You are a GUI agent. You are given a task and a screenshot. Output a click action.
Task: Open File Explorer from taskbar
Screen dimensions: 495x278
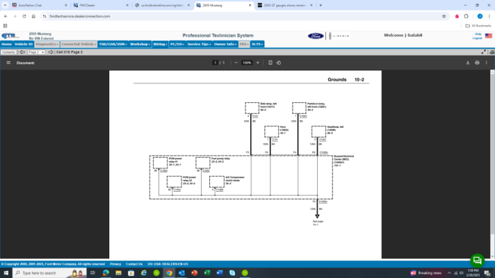118,273
